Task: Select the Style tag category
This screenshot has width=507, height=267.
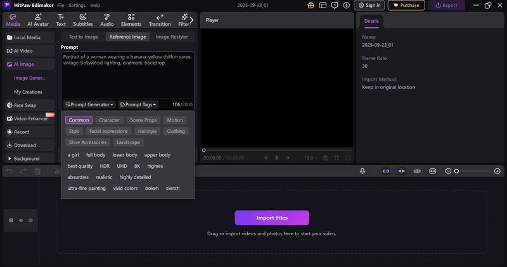Action: tap(74, 132)
